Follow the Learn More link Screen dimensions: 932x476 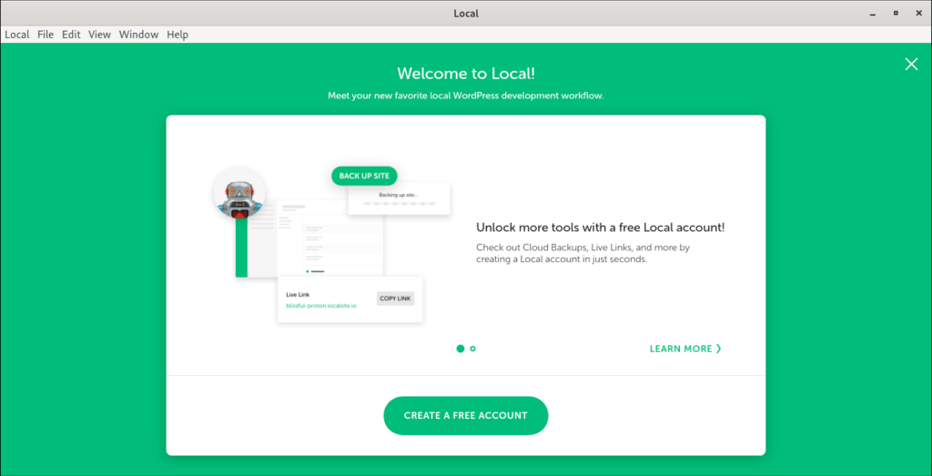pos(685,349)
